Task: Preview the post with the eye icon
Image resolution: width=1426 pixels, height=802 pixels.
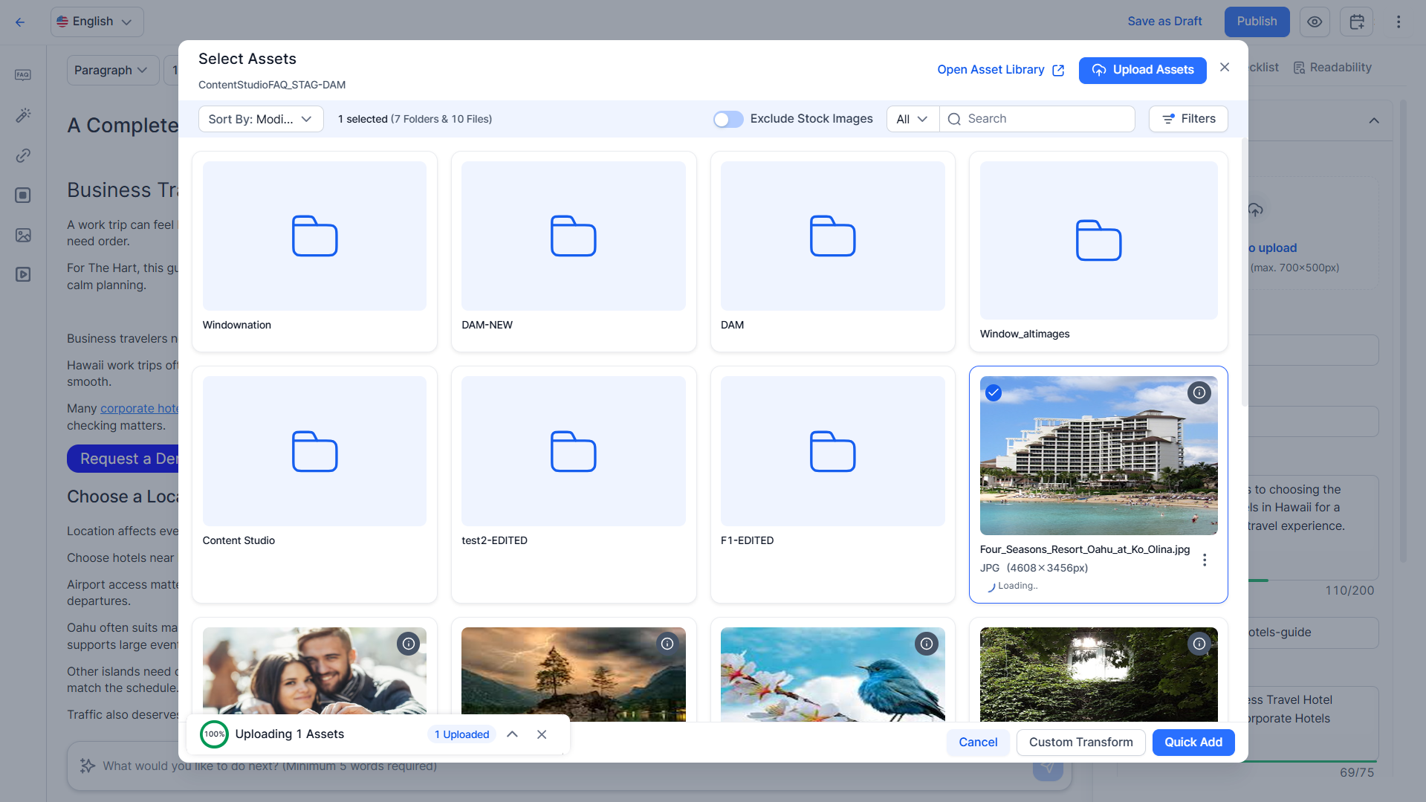Action: pos(1315,22)
